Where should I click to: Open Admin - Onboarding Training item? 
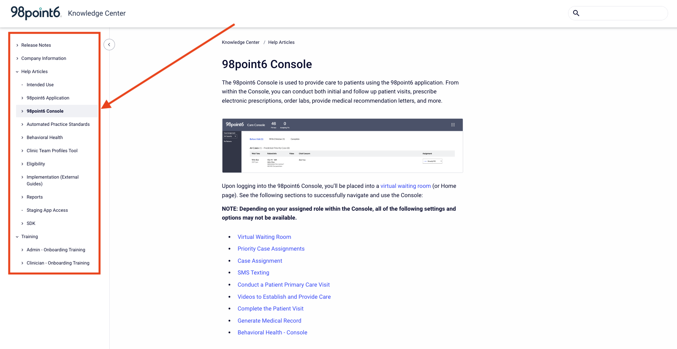point(56,250)
